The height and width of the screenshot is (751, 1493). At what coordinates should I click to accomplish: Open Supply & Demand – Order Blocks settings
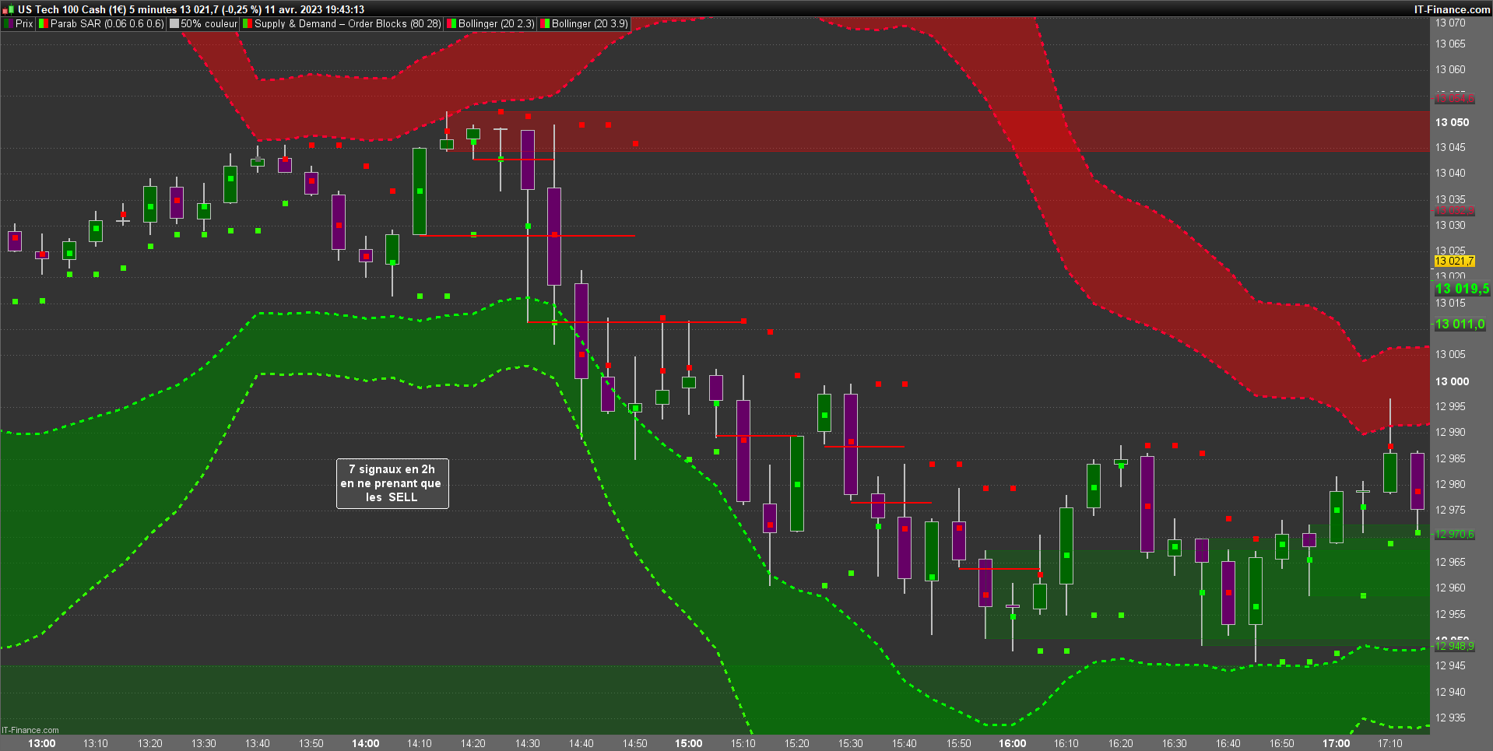[348, 24]
